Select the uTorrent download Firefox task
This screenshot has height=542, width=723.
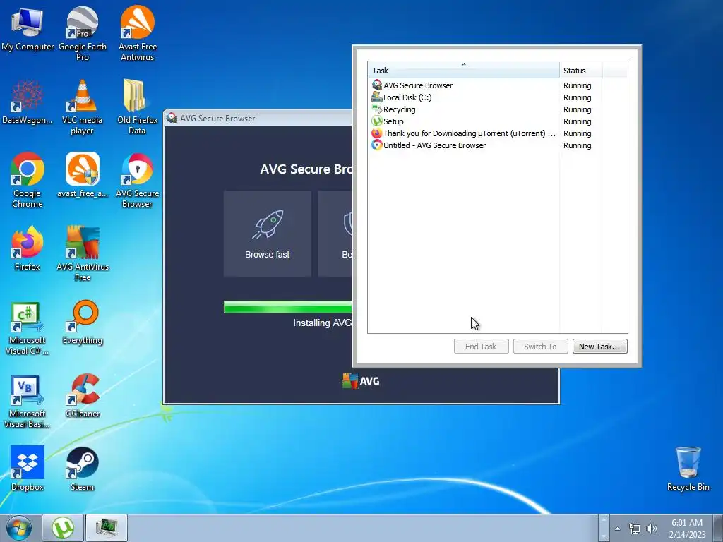pos(498,133)
